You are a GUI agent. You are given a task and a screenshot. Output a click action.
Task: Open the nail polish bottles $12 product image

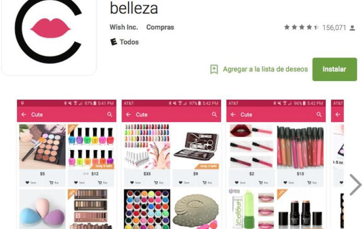click(91, 147)
